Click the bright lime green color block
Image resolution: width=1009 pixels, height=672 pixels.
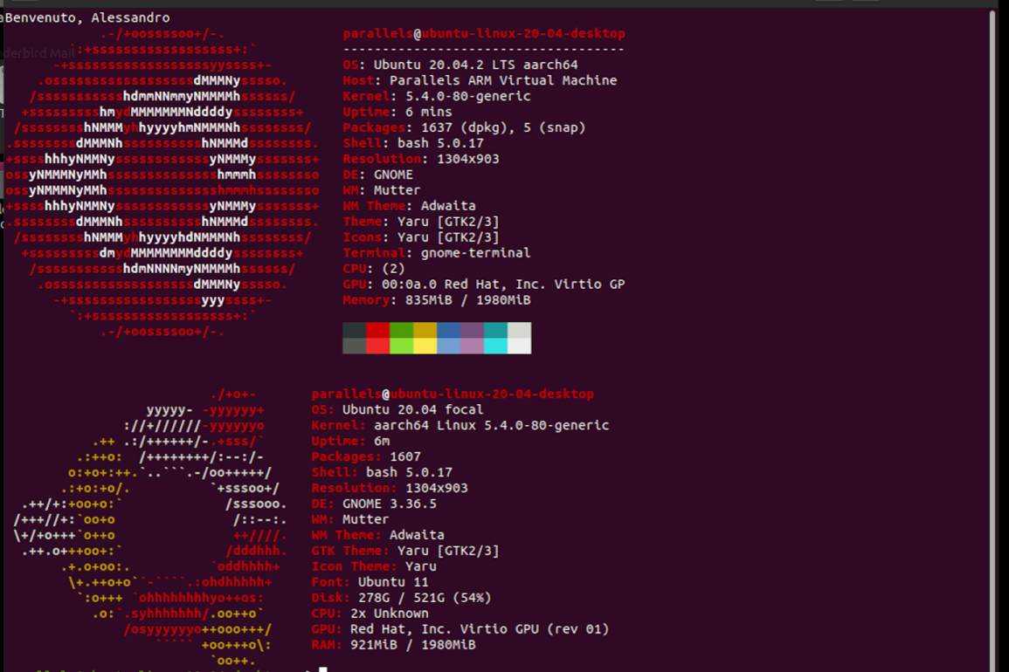tap(402, 346)
